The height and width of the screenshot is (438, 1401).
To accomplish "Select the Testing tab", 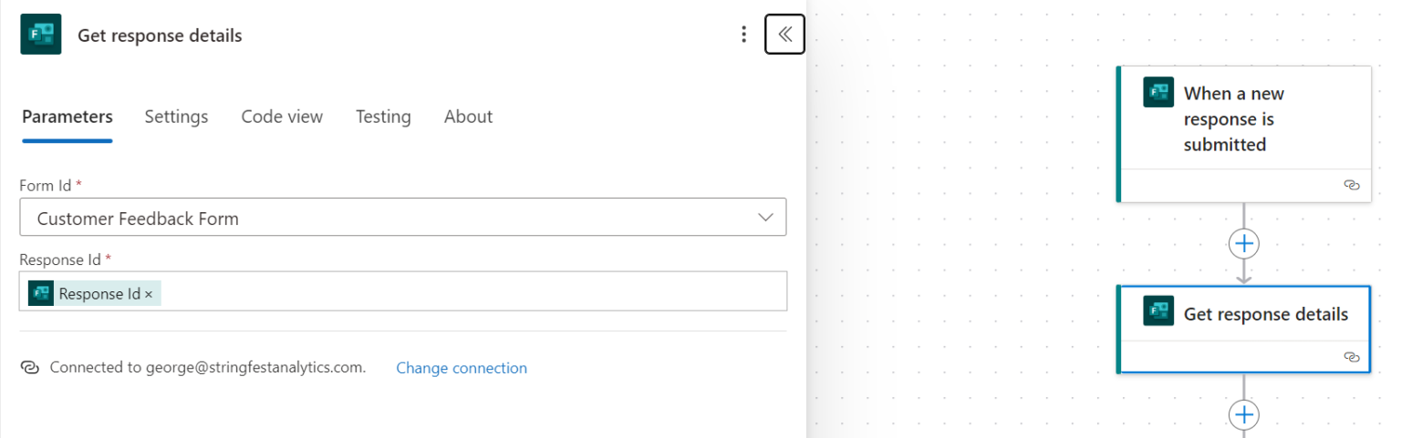I will coord(383,117).
